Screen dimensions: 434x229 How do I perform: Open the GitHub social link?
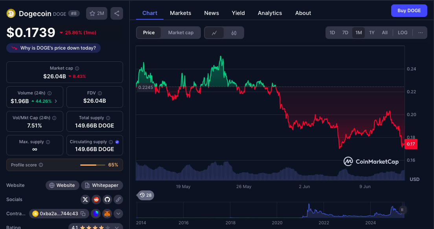coord(107,199)
